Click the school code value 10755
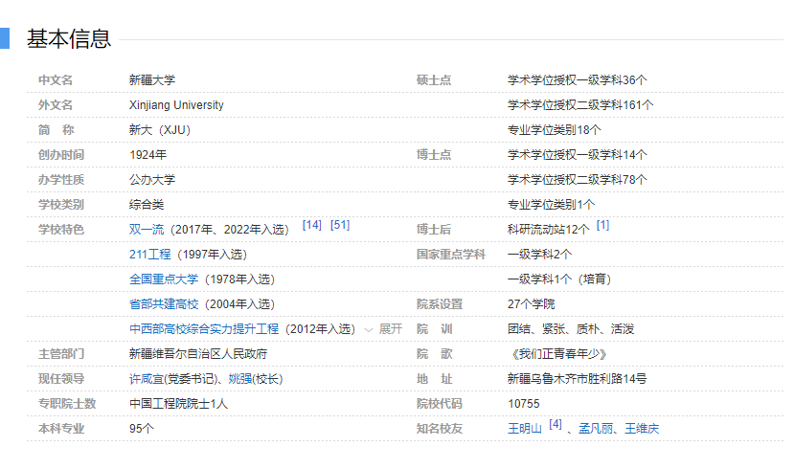794x469 pixels. click(x=524, y=404)
